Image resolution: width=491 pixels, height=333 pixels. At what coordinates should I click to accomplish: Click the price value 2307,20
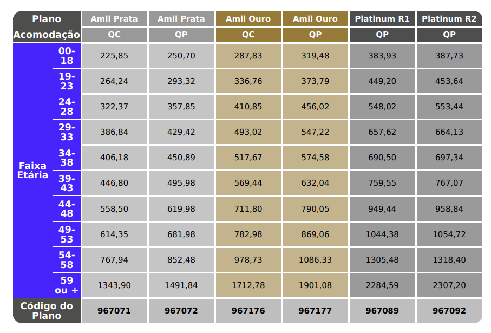pos(449,285)
